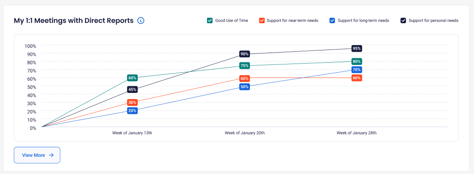
Task: Select the Week of January 20th label
Action: [245, 133]
